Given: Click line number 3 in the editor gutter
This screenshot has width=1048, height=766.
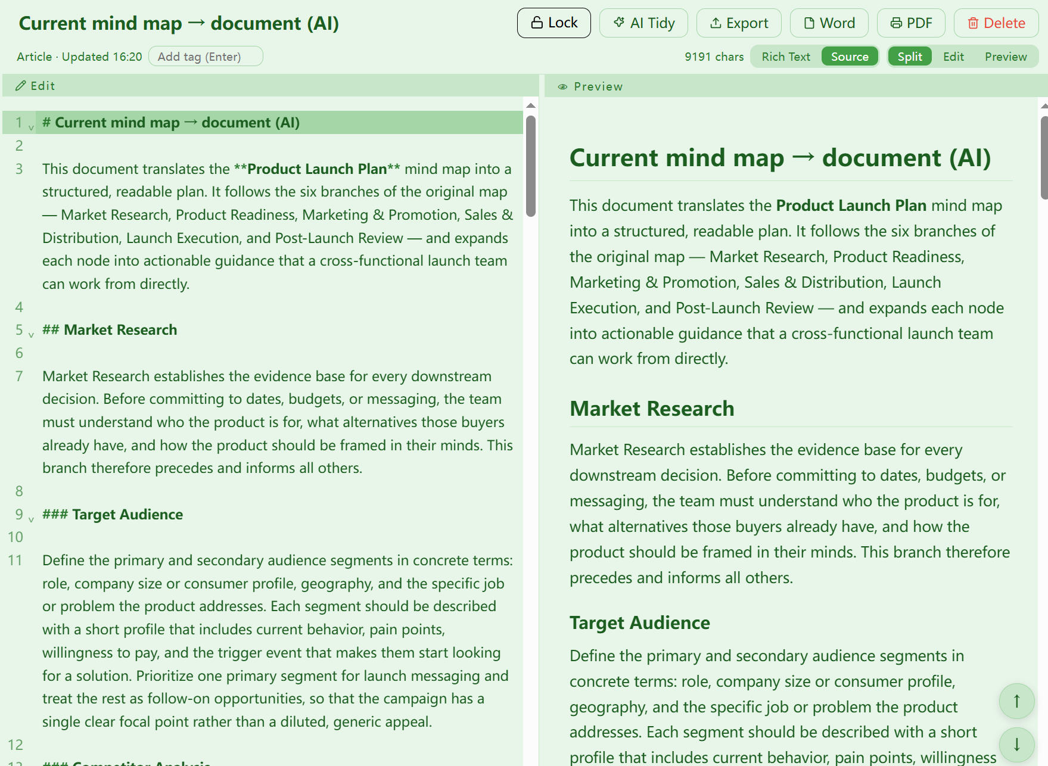Looking at the screenshot, I should coord(19,169).
